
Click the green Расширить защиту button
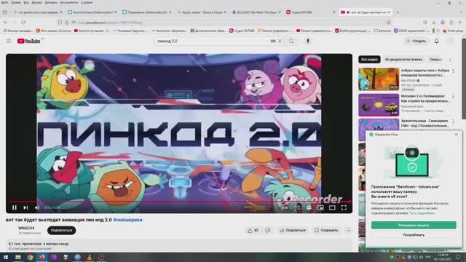(414, 225)
